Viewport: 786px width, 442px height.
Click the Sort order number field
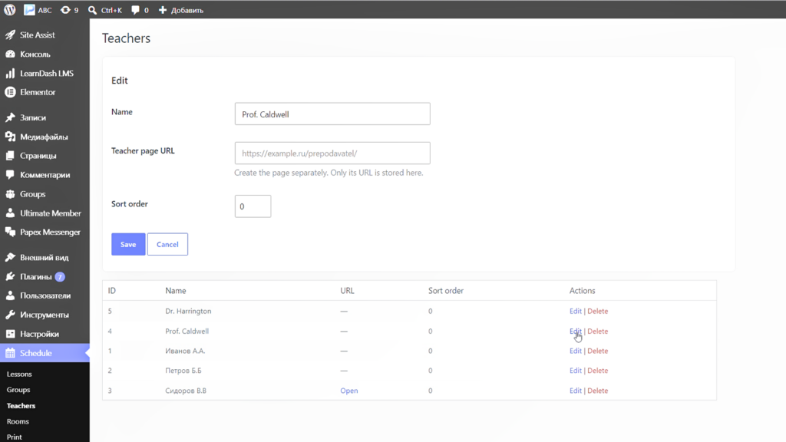click(x=253, y=206)
